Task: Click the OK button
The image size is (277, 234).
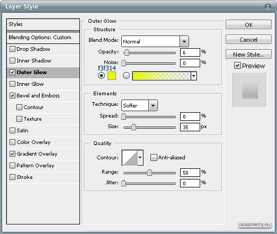Action: [248, 24]
